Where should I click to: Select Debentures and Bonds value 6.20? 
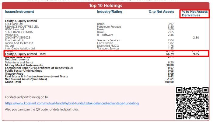pos(171,62)
